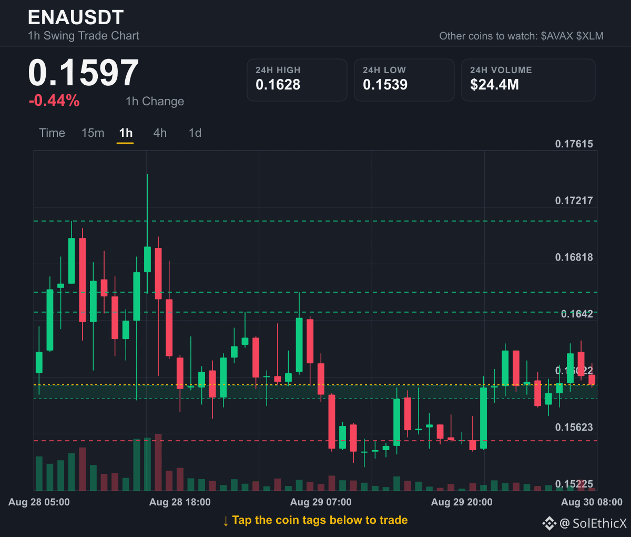Select the 15m timeframe tab
Screen dimensions: 631x537
pyautogui.click(x=93, y=133)
